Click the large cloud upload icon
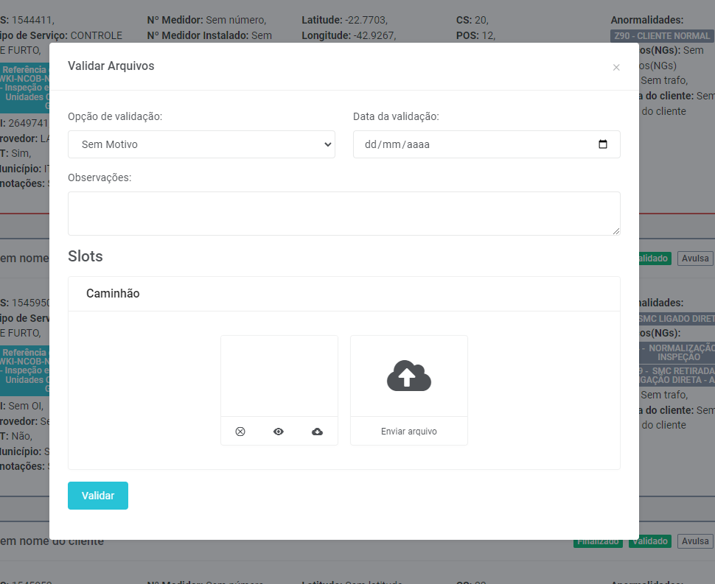Image resolution: width=715 pixels, height=584 pixels. pos(409,376)
